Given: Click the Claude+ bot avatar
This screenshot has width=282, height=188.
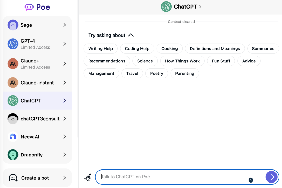Looking at the screenshot, I should tap(13, 63).
